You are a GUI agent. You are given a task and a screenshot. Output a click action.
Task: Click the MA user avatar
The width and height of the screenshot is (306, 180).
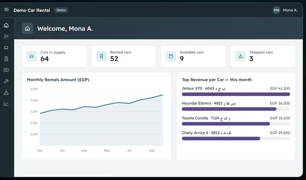pyautogui.click(x=277, y=10)
